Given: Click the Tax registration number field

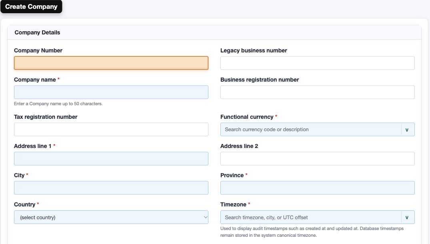Looking at the screenshot, I should [x=111, y=130].
